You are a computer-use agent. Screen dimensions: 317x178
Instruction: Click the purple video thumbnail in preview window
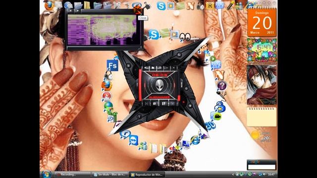(x=102, y=30)
